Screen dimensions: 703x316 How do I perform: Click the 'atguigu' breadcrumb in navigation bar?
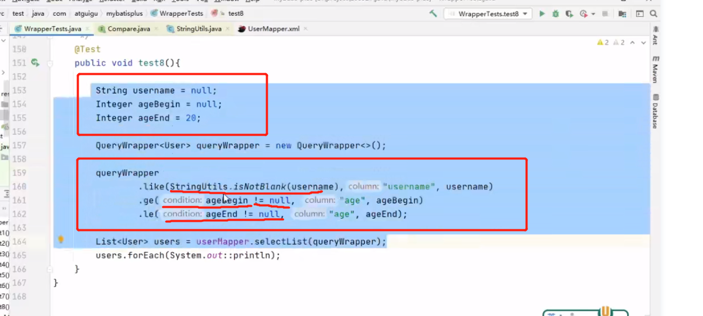[x=86, y=13]
